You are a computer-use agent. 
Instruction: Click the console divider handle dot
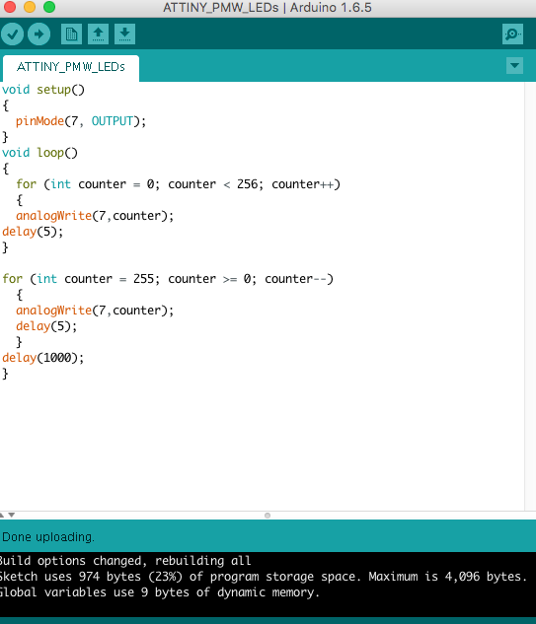pyautogui.click(x=268, y=516)
